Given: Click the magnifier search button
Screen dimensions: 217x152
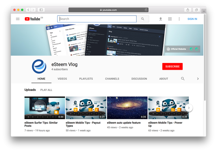Looking at the screenshot, I should click(x=142, y=19).
